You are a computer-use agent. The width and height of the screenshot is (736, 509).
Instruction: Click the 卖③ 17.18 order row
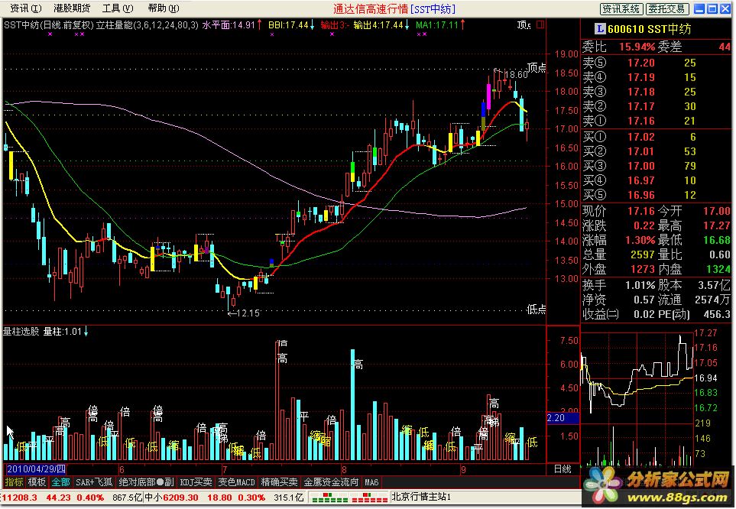pyautogui.click(x=656, y=92)
